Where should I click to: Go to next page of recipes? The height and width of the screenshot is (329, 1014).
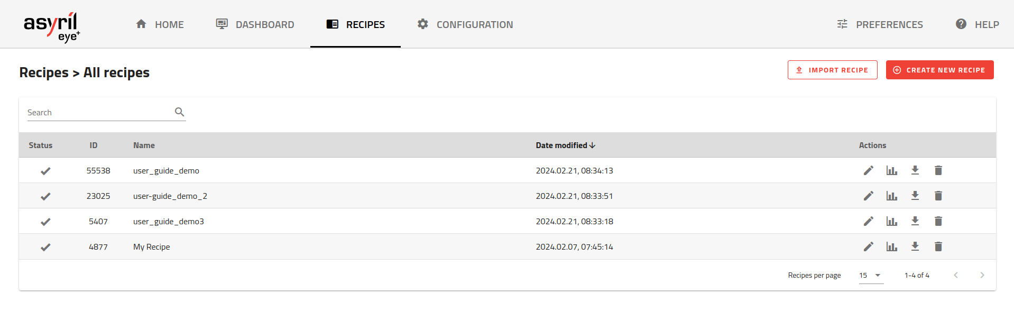[982, 275]
